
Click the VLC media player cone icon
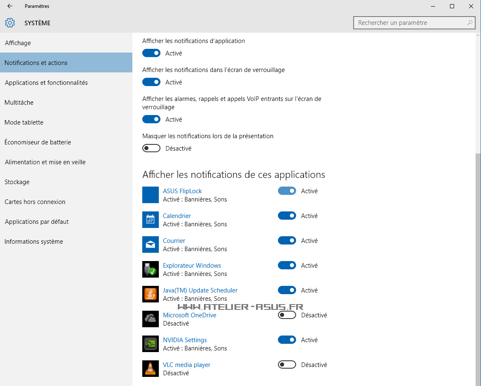click(151, 369)
